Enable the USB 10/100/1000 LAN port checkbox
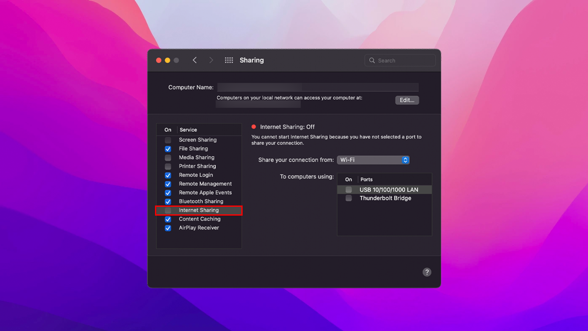This screenshot has width=588, height=331. (349, 190)
